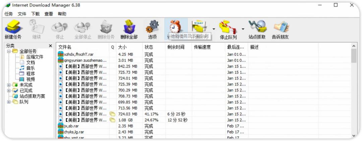This screenshot has height=141, width=362.
Task: Click the rar icon beside jx,sb.rar
Action: [60, 126]
